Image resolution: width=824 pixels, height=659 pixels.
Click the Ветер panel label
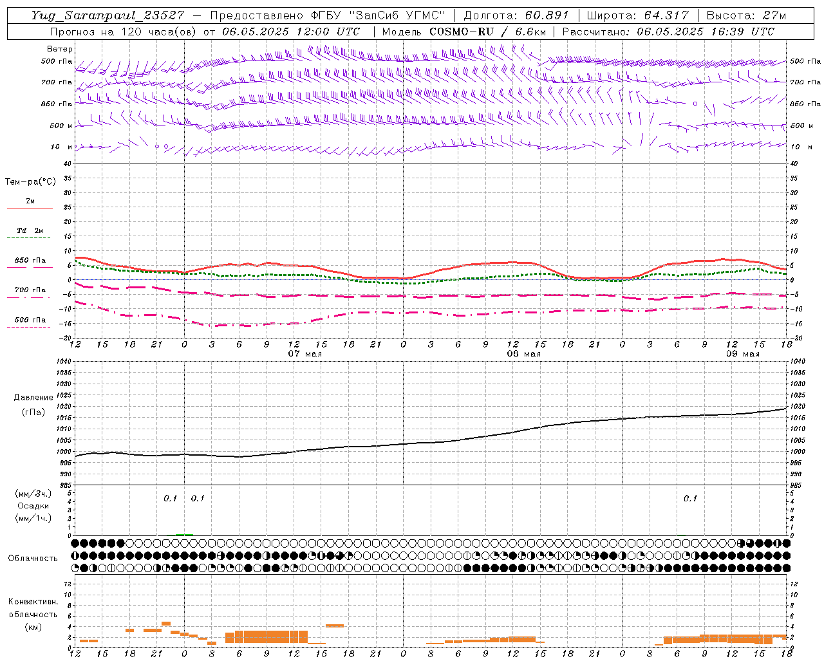[x=60, y=49]
